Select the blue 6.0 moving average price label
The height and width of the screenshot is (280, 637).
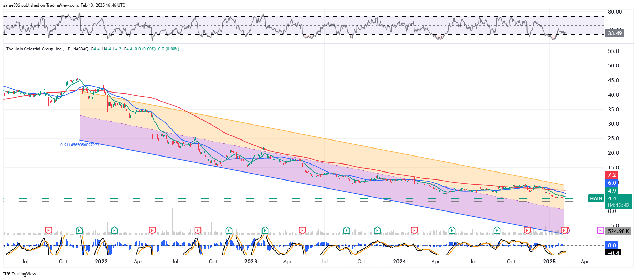(x=612, y=183)
